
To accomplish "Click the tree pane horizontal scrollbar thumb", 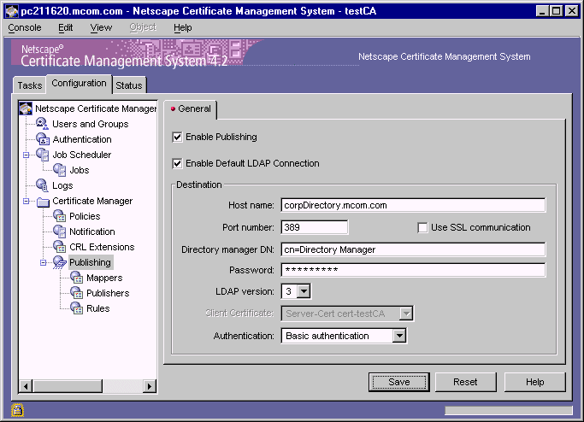I will pyautogui.click(x=68, y=386).
